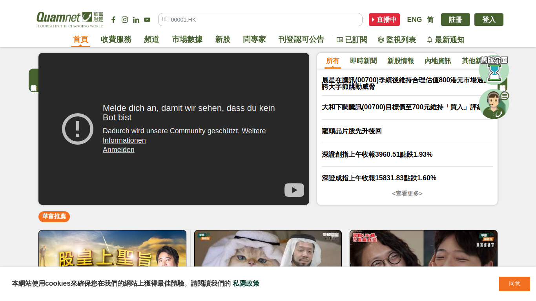Open 已訂閱 subscribed items
Viewport: 536px width, 301px height.
point(352,40)
